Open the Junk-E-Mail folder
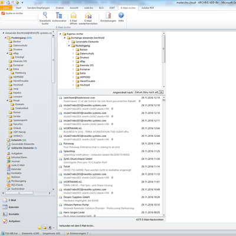236x236 pixels. (x=16, y=165)
